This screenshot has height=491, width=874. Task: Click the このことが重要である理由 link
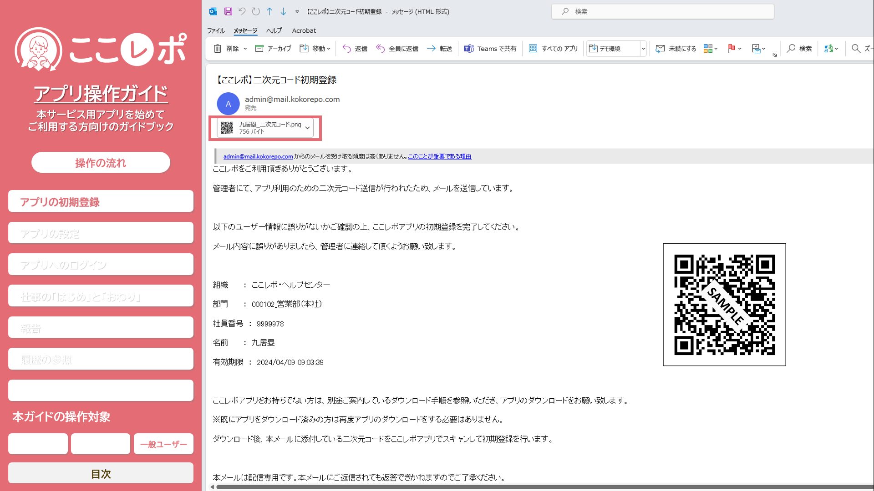[x=439, y=156]
